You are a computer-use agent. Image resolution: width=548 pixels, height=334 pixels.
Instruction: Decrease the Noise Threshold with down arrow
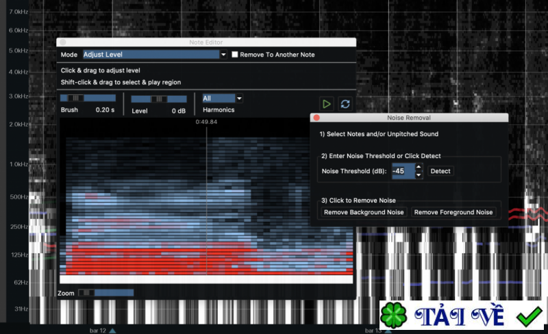(x=419, y=175)
